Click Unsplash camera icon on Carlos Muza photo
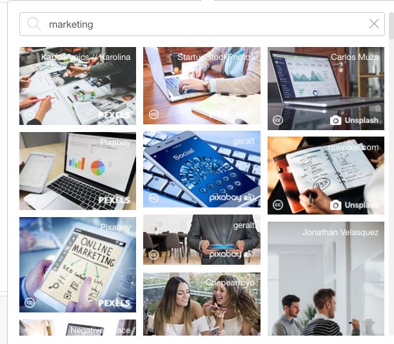 click(336, 120)
